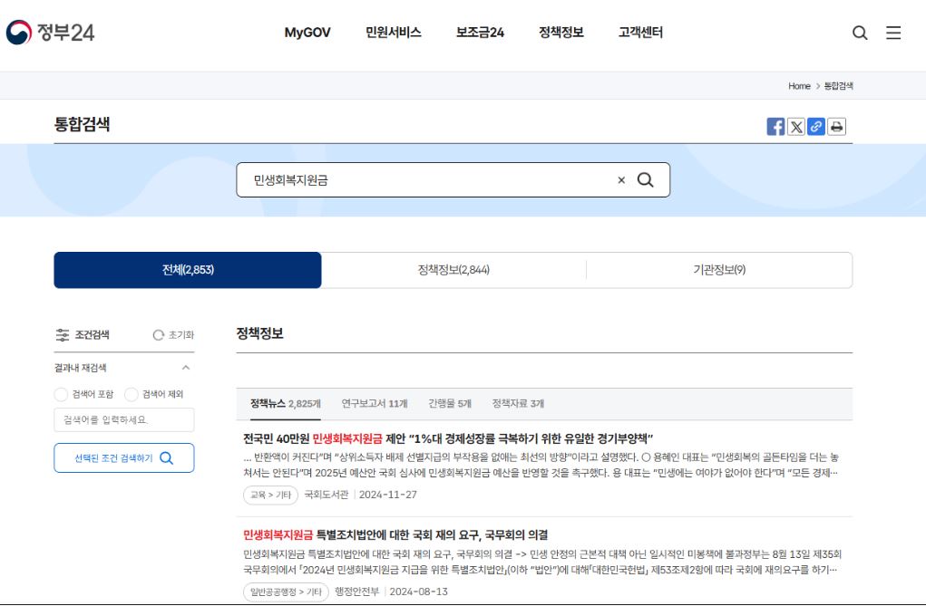Open article 민생회복지원금 특별조치법안 국회 재의 요구
This screenshot has height=606, width=926.
[x=395, y=535]
